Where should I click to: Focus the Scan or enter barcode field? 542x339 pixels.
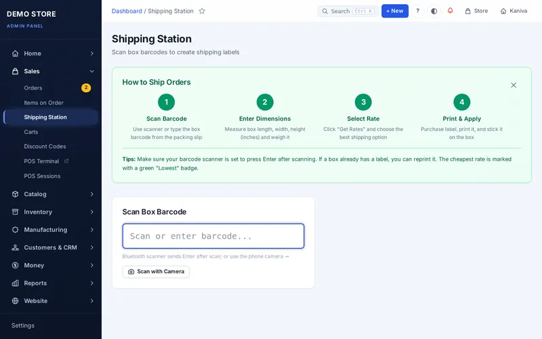click(213, 236)
